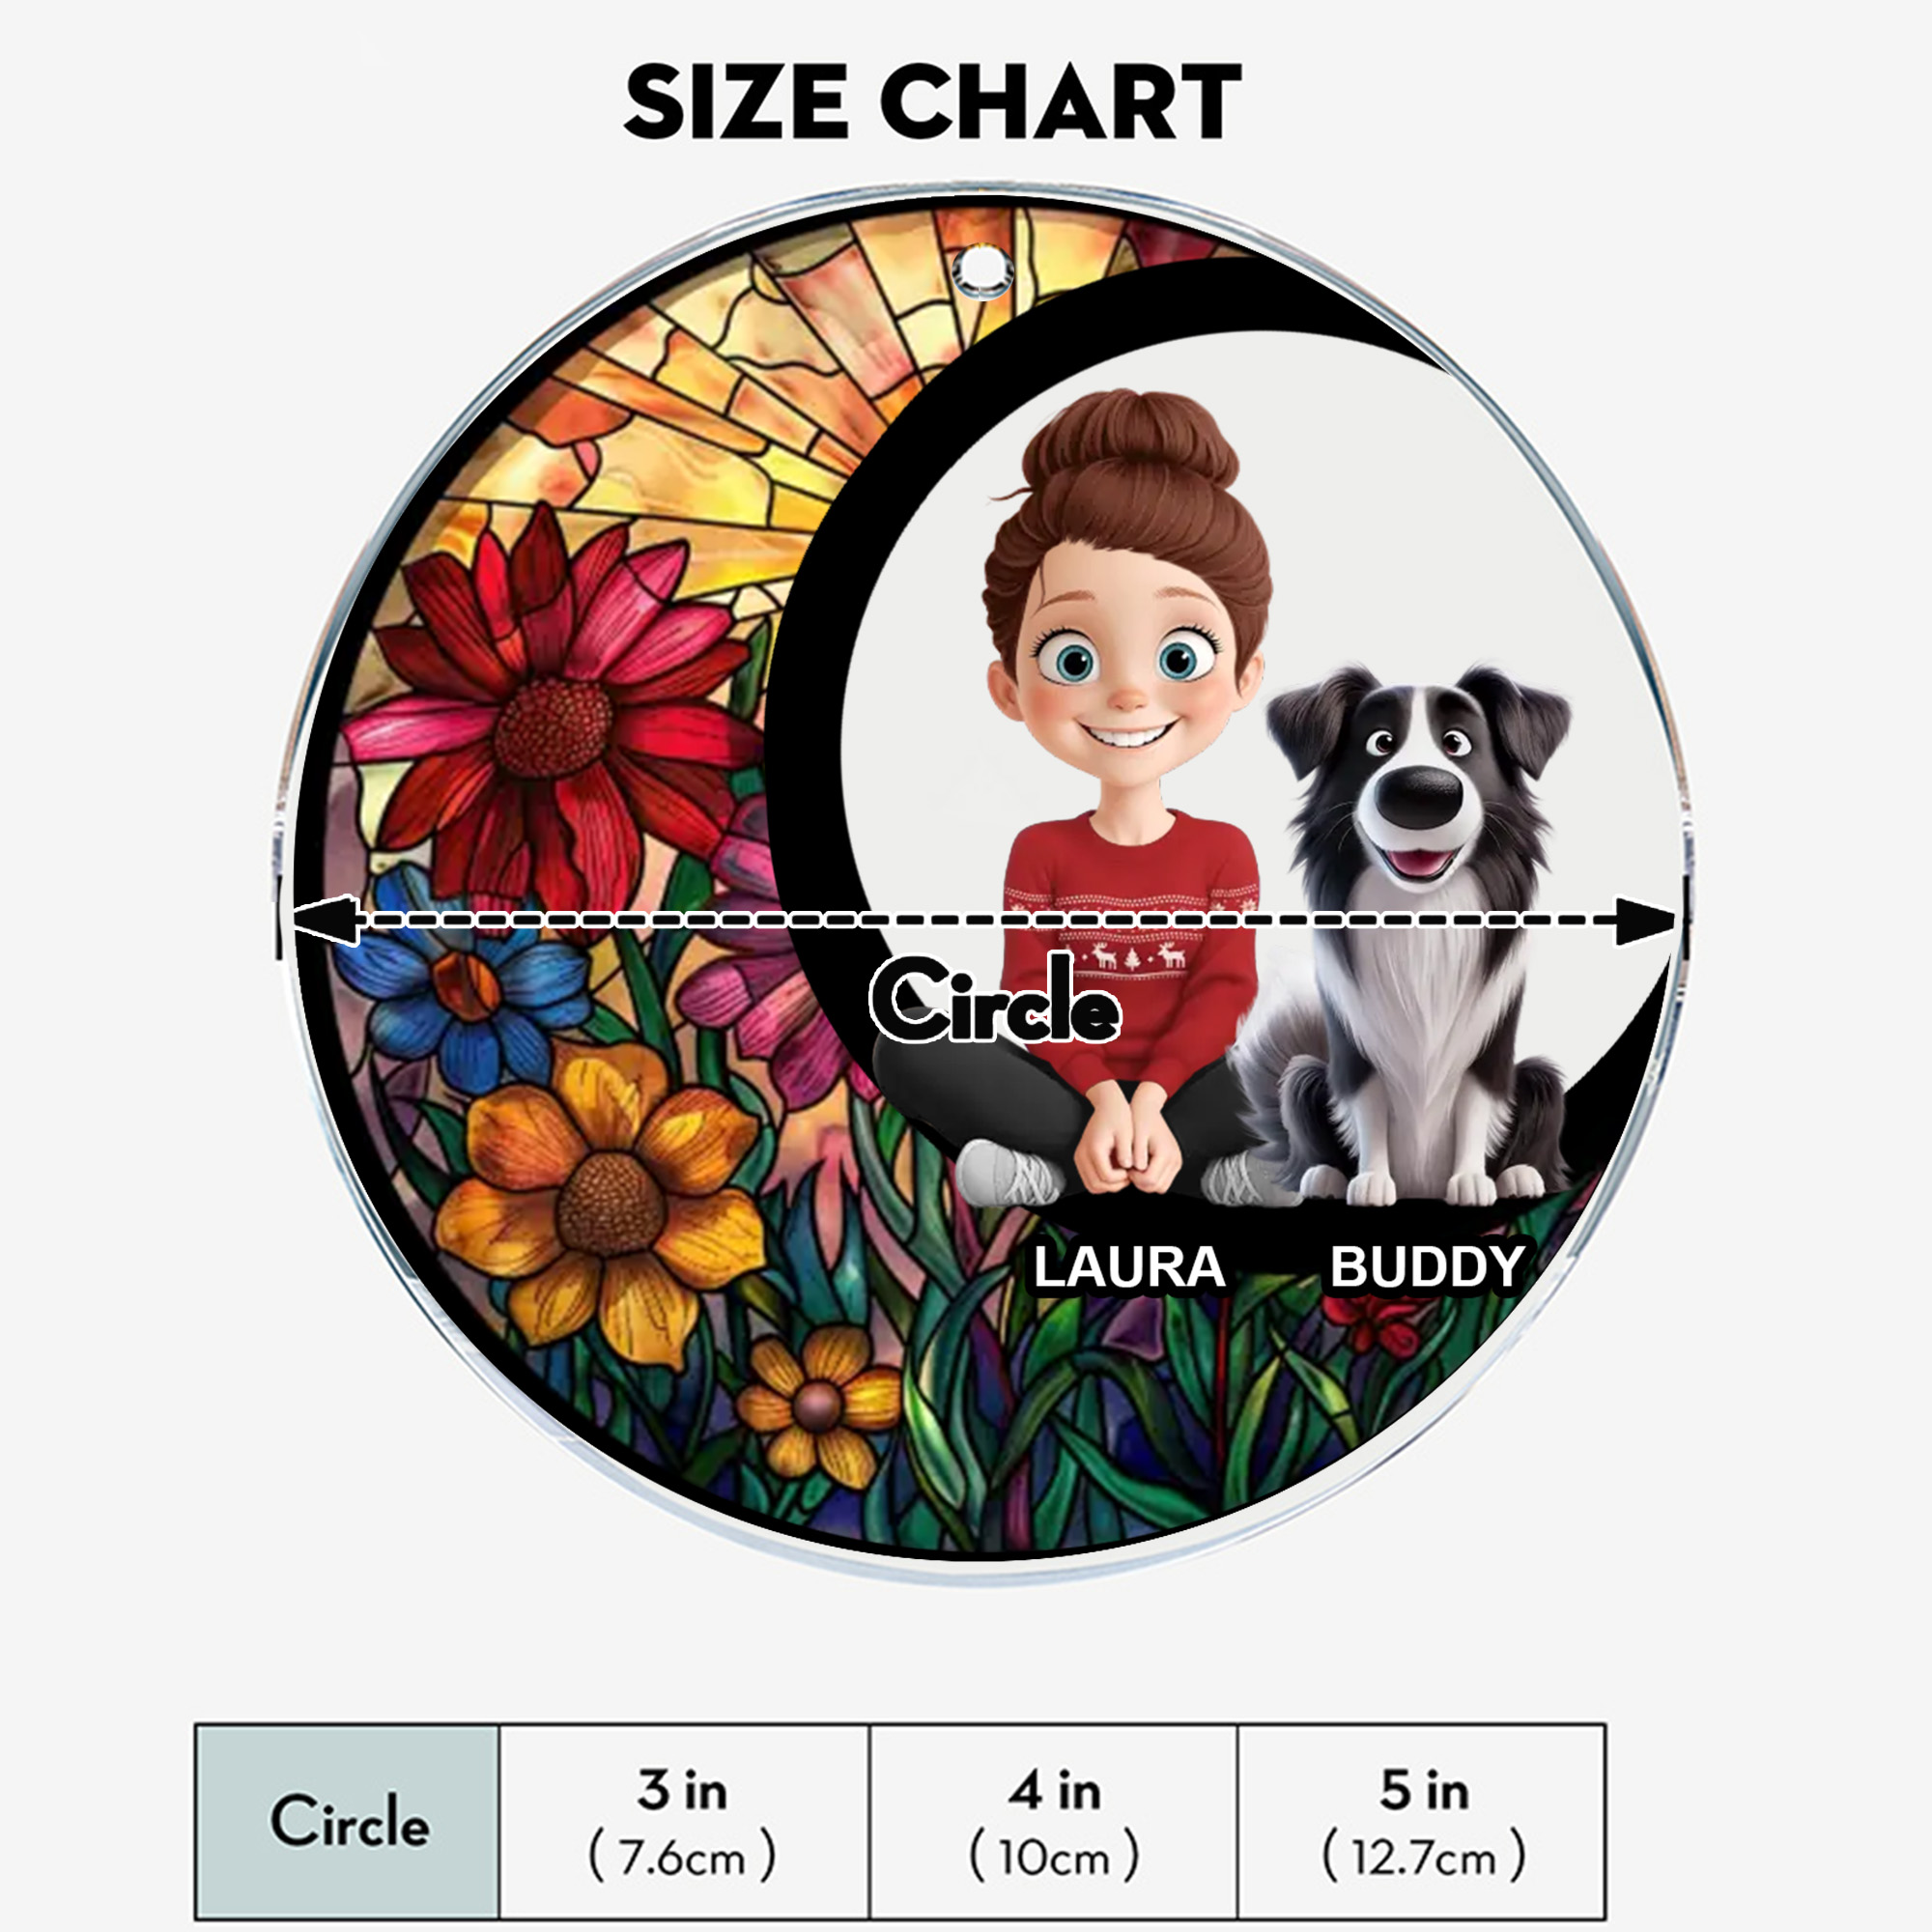Select the Circle table header cell
This screenshot has width=1932, height=1932.
pyautogui.click(x=348, y=1820)
